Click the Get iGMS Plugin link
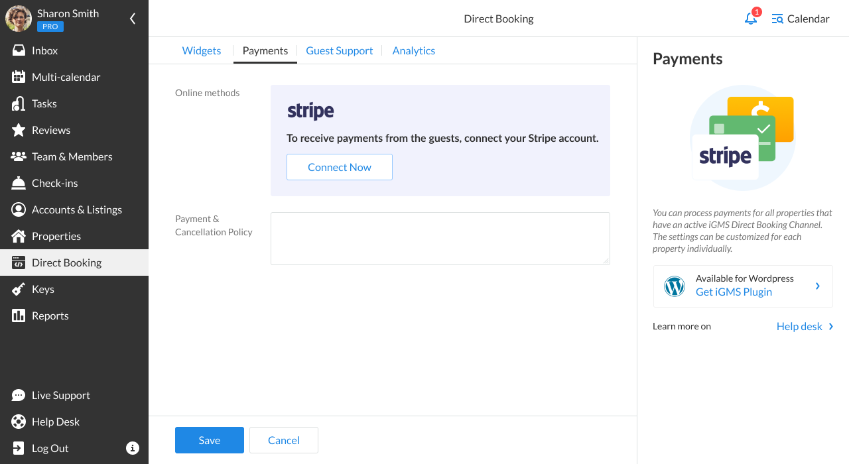The image size is (849, 464). (734, 292)
